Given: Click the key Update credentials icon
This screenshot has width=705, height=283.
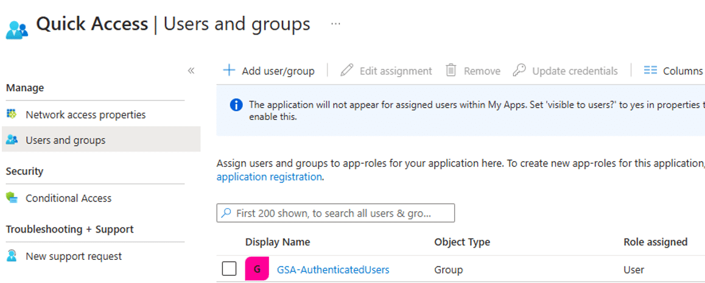Looking at the screenshot, I should click(519, 71).
